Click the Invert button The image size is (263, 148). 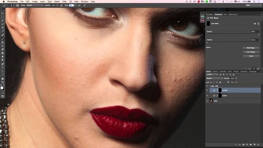click(251, 56)
